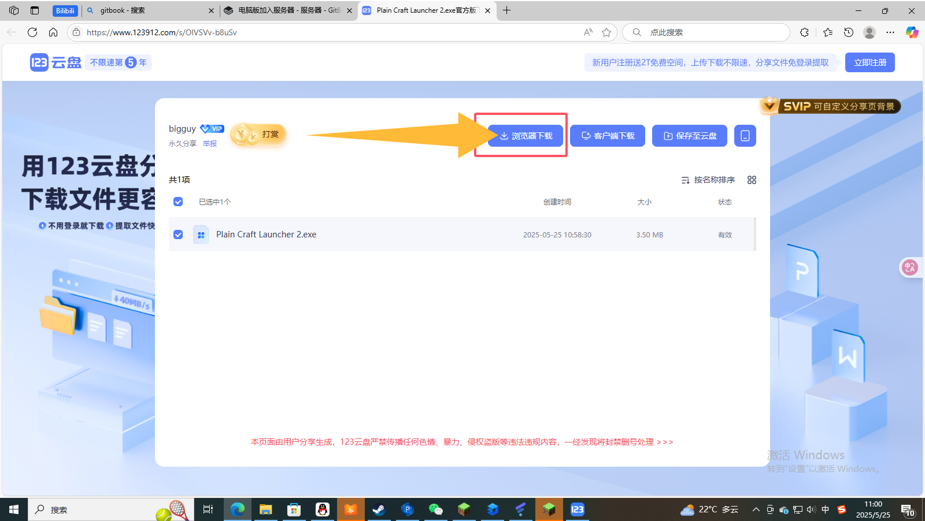
Task: Toggle the select-all checkbox beside 已选中1个
Action: (x=178, y=202)
